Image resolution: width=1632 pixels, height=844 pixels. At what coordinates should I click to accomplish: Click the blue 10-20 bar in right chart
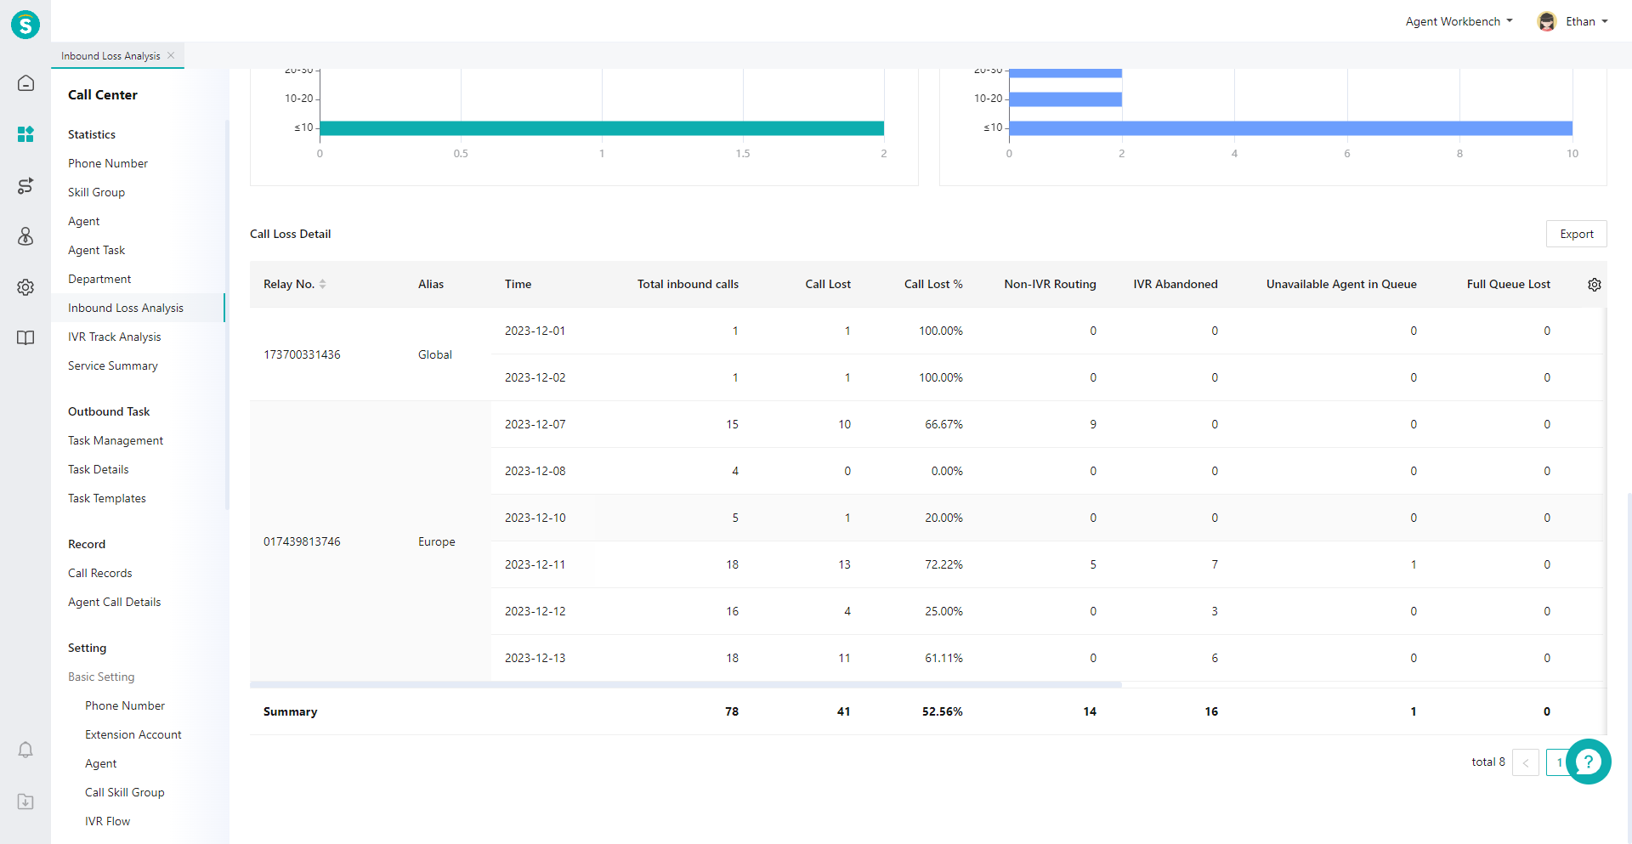tap(1065, 99)
